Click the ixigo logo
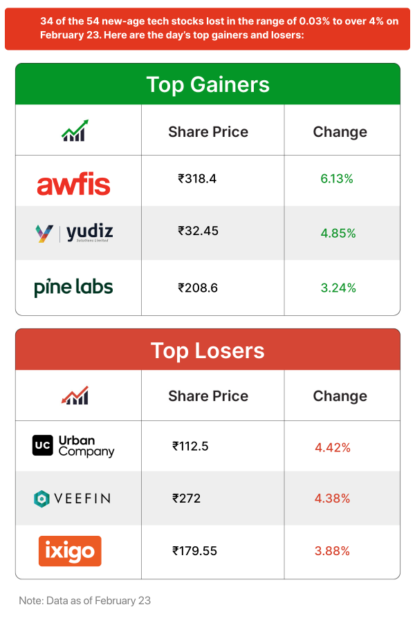 pyautogui.click(x=70, y=551)
